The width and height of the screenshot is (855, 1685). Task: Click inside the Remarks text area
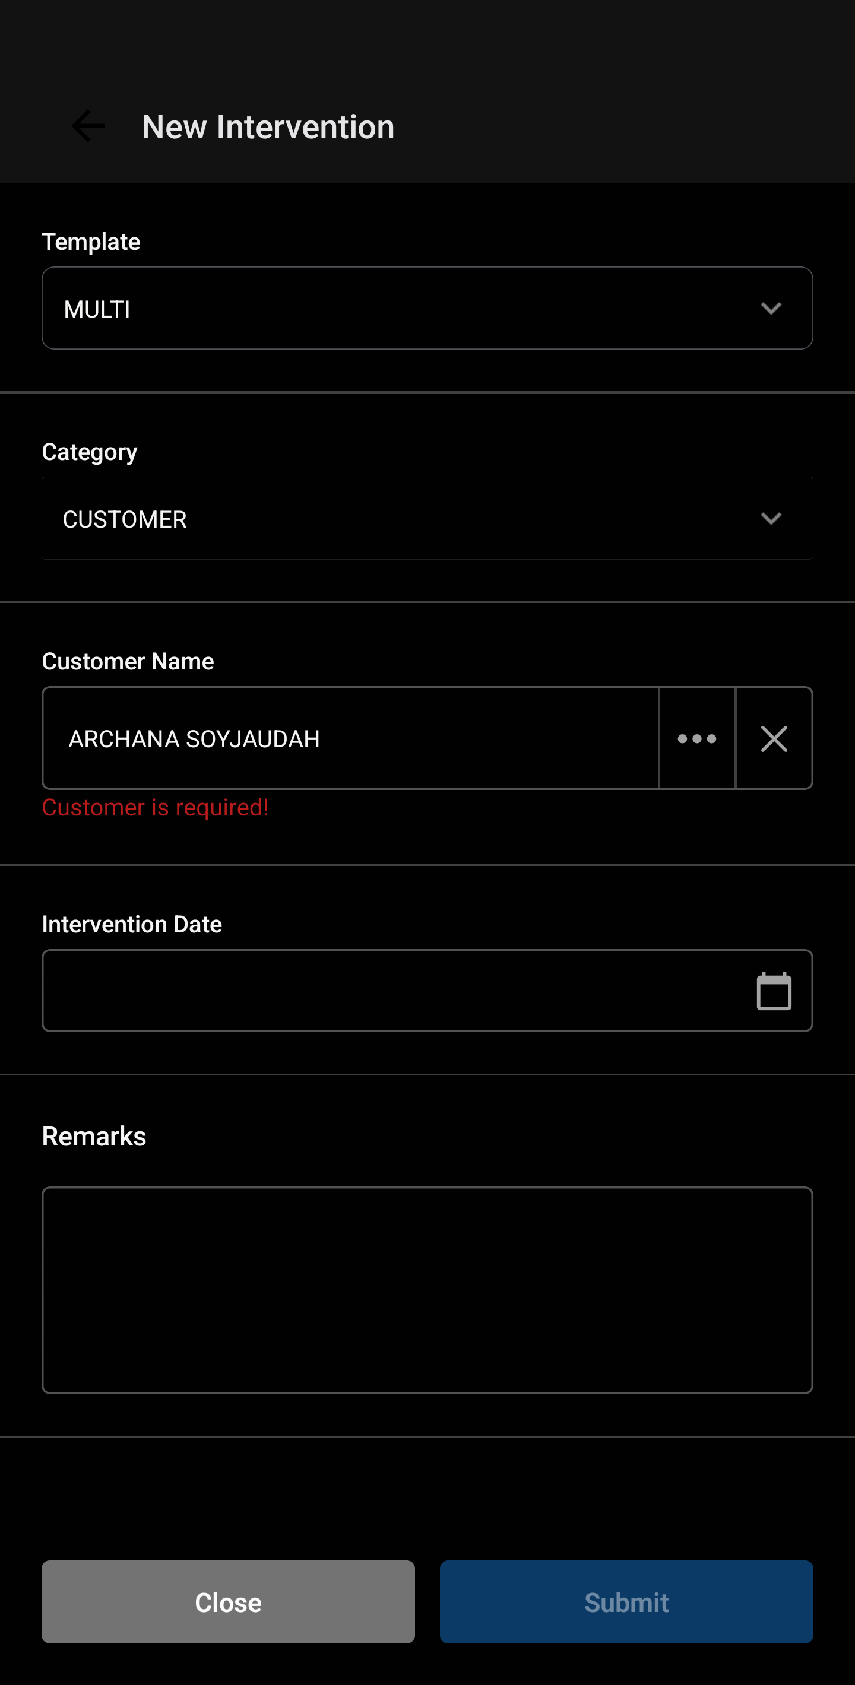pyautogui.click(x=427, y=1290)
